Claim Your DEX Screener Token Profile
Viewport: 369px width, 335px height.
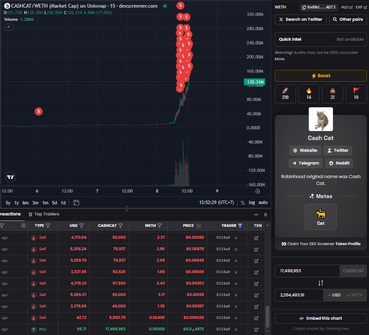(x=321, y=244)
